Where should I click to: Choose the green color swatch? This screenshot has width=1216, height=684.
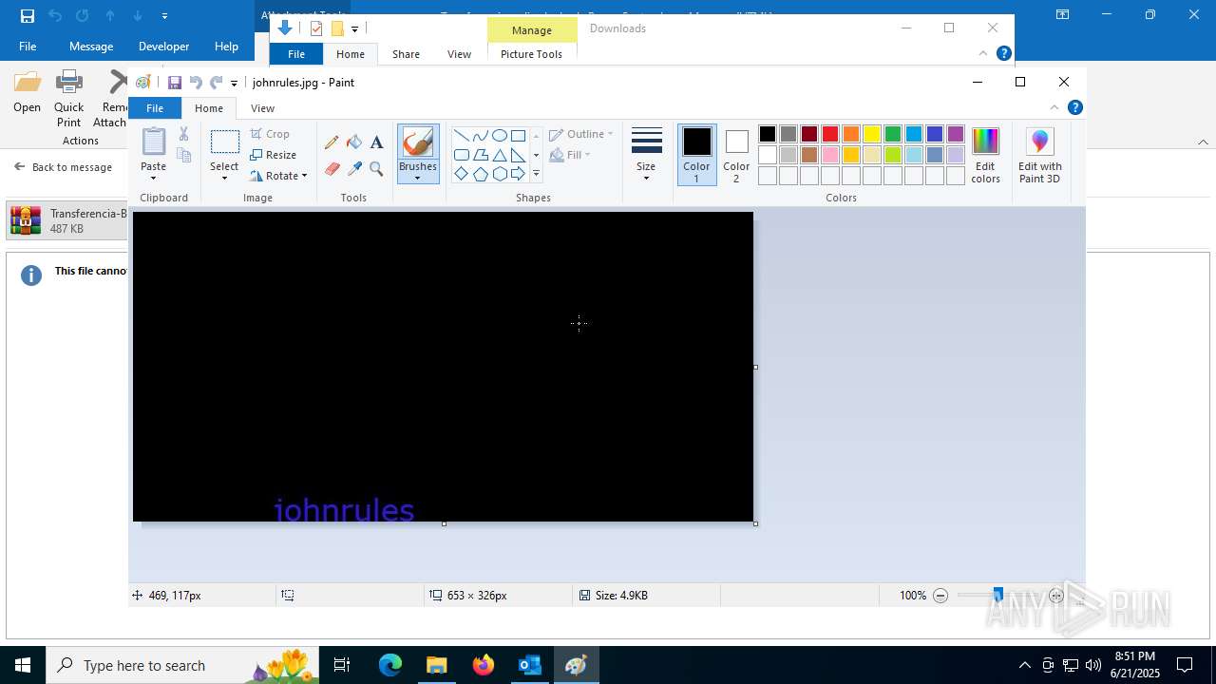point(893,134)
